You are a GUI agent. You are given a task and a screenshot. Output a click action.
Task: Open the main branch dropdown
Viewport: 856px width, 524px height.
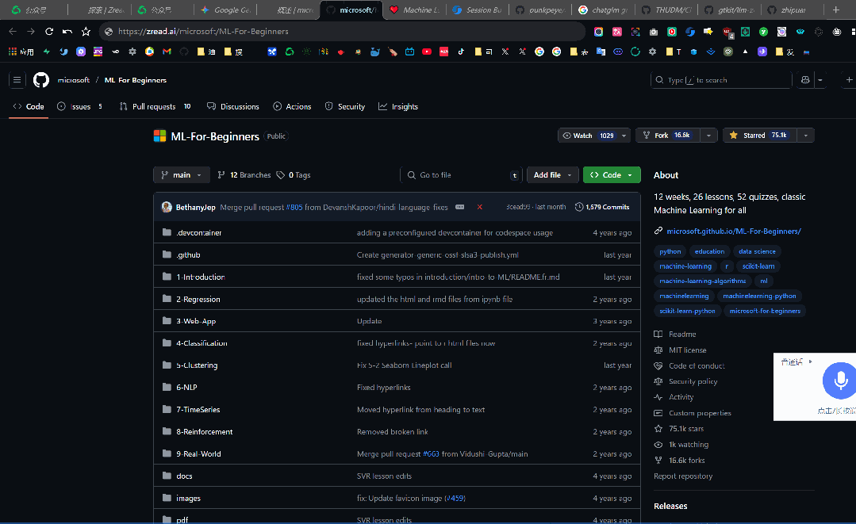(181, 175)
